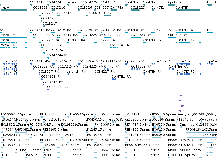Open the CG34223 gene label
217x159 pixels.
[48, 18]
